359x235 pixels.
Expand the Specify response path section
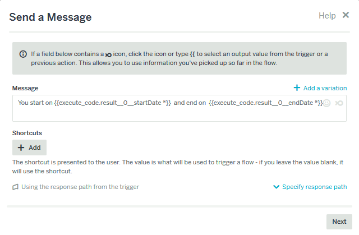[x=314, y=187]
